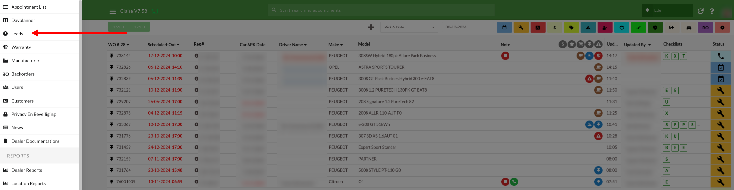
Task: Open the Leads menu item
Action: [17, 34]
